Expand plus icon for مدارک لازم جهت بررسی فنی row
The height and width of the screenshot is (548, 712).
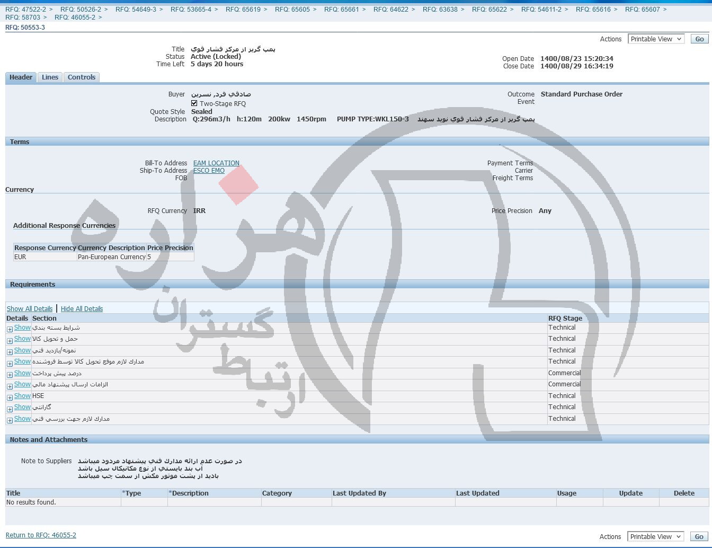[x=10, y=420]
